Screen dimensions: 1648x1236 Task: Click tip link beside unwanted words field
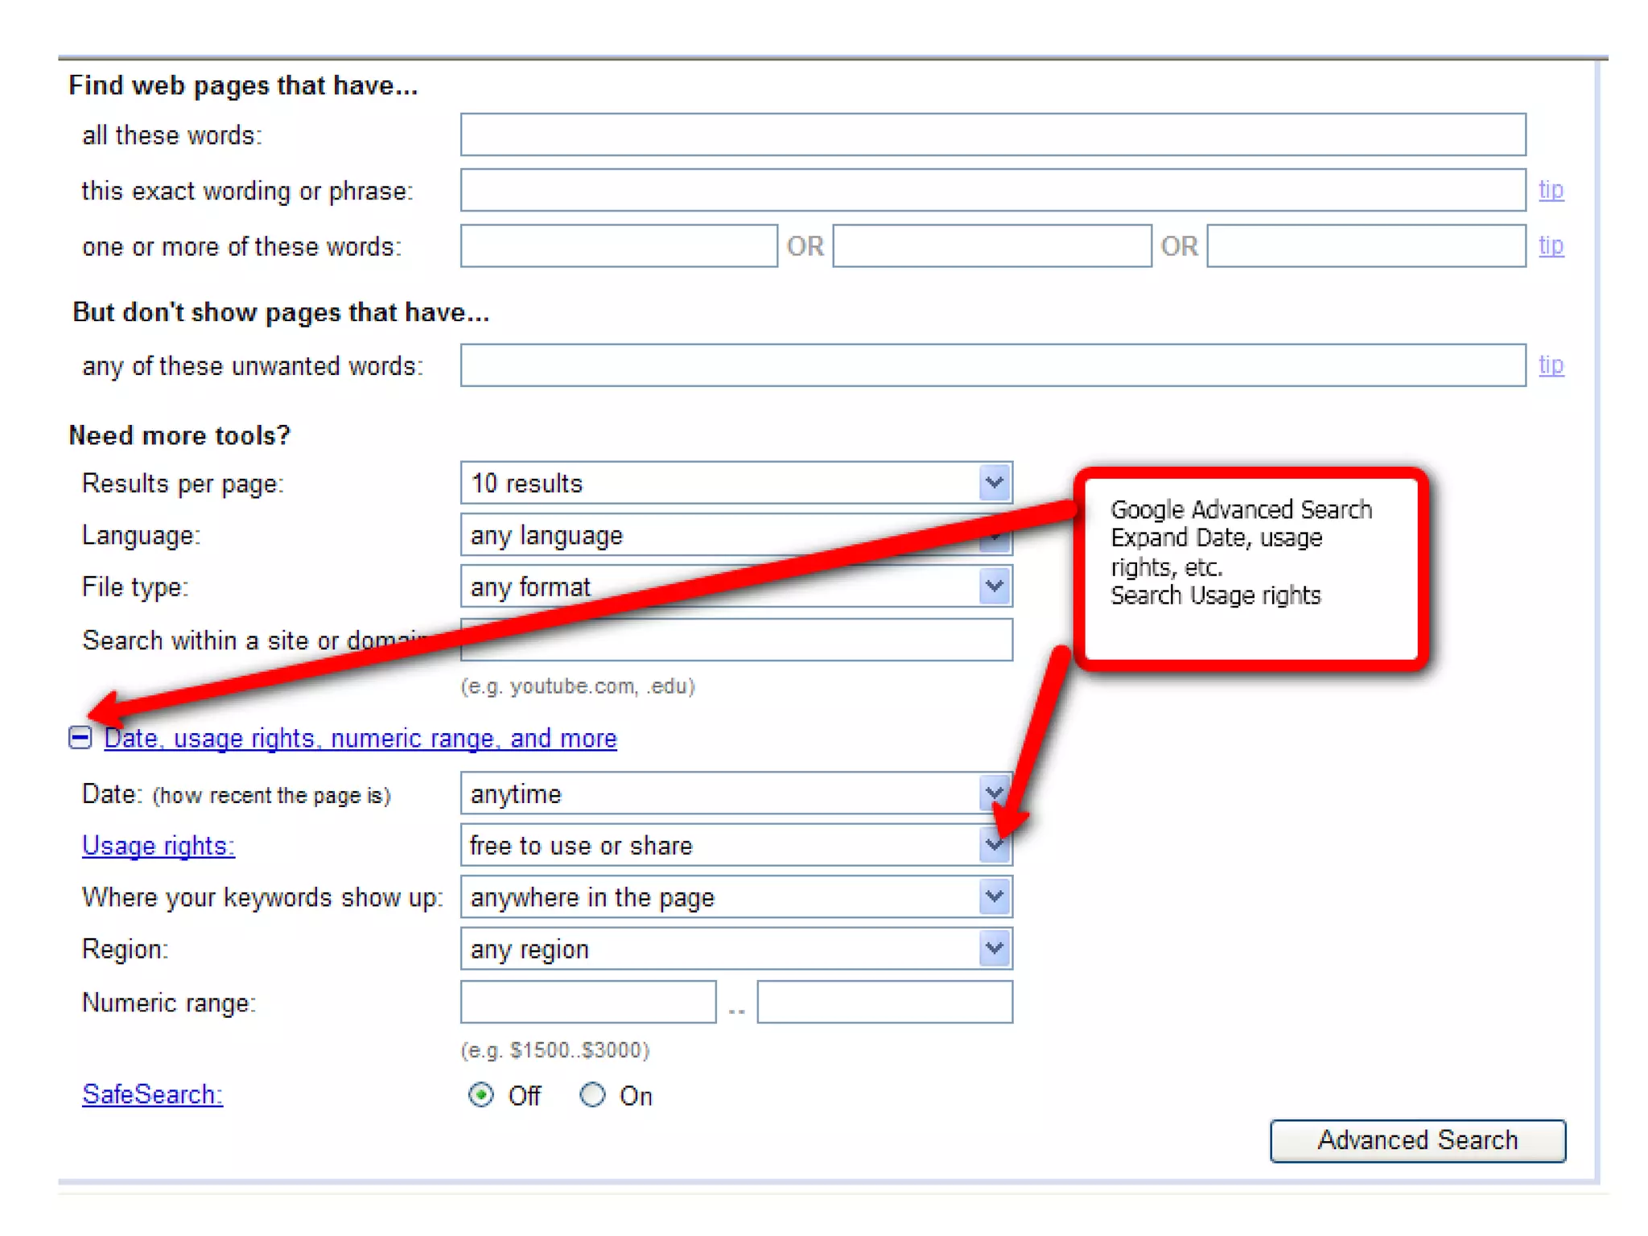(1551, 365)
